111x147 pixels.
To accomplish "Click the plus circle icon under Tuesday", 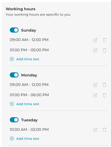I will 12,139.
